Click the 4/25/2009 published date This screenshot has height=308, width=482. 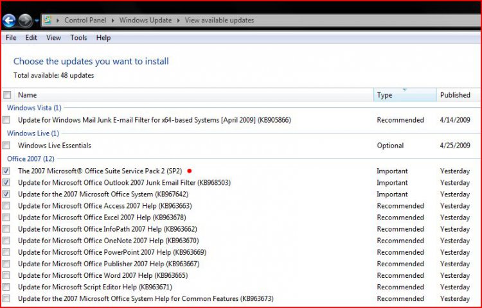point(455,146)
